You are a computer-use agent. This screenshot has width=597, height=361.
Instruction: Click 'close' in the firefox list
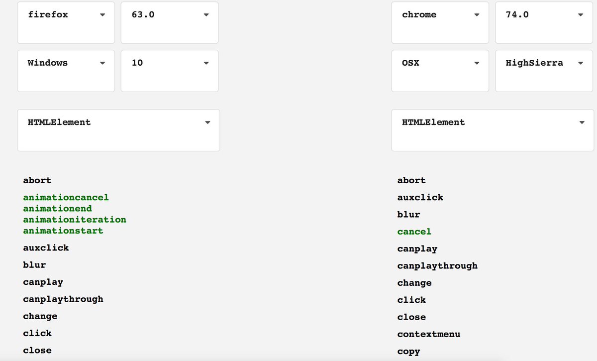pyautogui.click(x=37, y=350)
